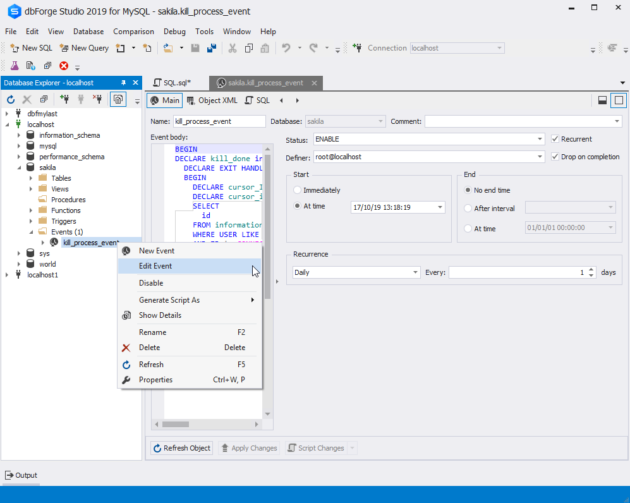
Task: Collapse the Events (1) folder
Action: coord(31,232)
